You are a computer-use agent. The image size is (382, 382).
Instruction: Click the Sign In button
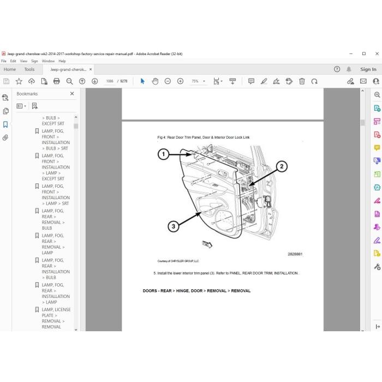(x=368, y=69)
